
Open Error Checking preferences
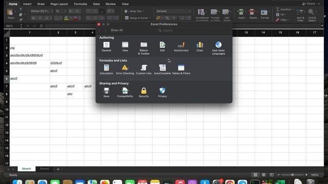[x=125, y=70]
